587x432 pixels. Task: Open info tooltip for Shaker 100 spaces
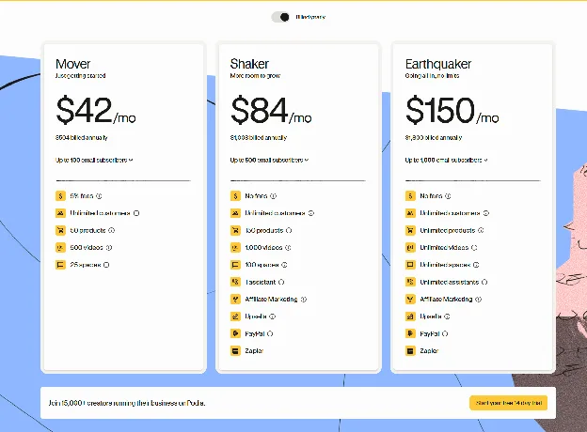click(284, 265)
